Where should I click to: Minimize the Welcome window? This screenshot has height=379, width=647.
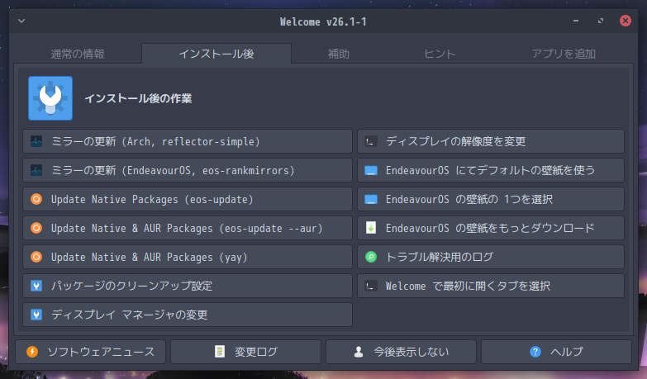(576, 21)
